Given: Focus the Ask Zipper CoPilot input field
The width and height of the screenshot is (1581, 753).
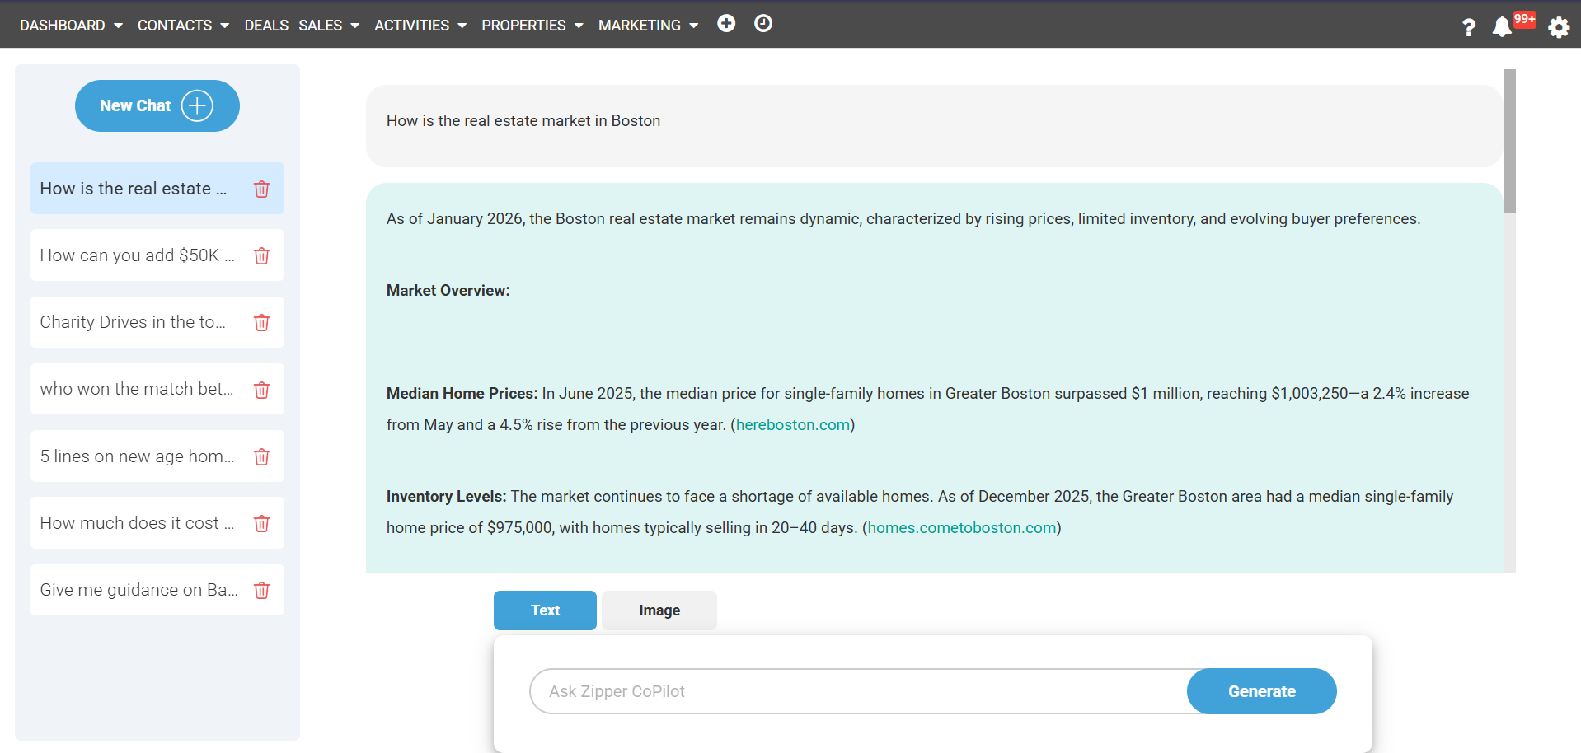Looking at the screenshot, I should [x=857, y=691].
